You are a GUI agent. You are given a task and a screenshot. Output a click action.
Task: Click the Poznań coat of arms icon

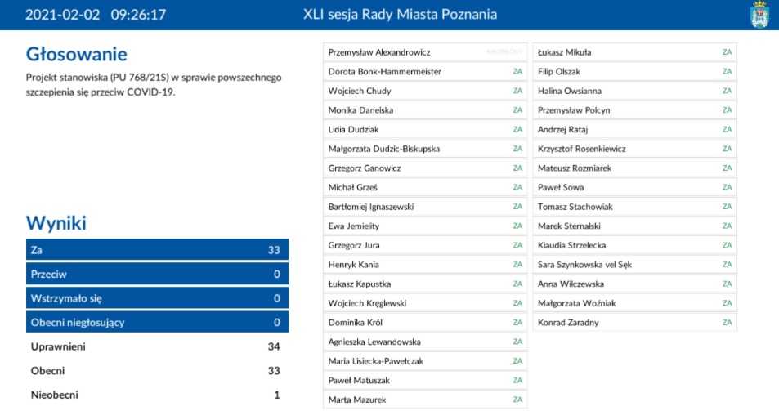(759, 16)
